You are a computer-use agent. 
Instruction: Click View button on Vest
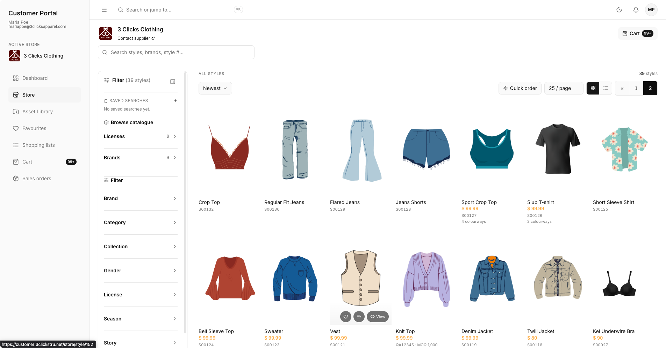[x=378, y=317]
